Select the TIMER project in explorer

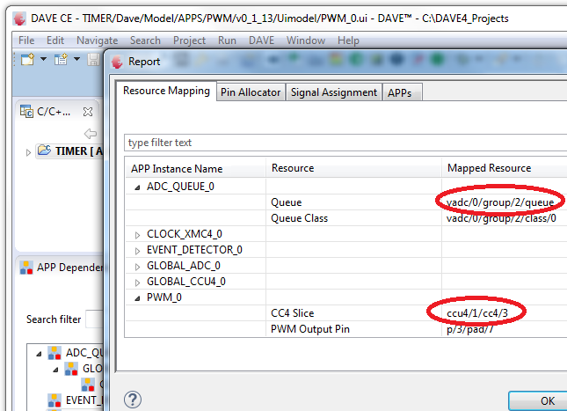(x=79, y=151)
